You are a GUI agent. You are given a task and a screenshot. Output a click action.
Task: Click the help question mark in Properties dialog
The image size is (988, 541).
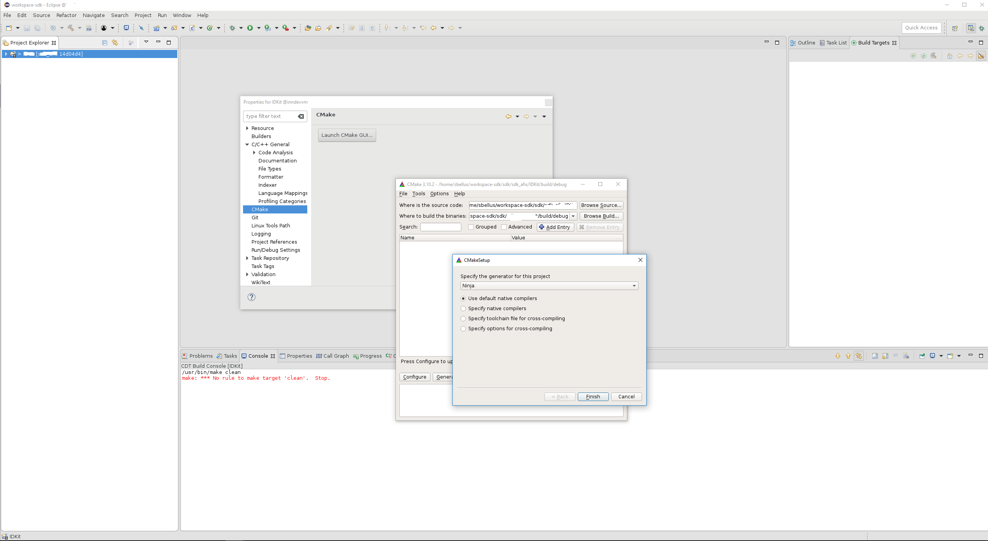252,297
